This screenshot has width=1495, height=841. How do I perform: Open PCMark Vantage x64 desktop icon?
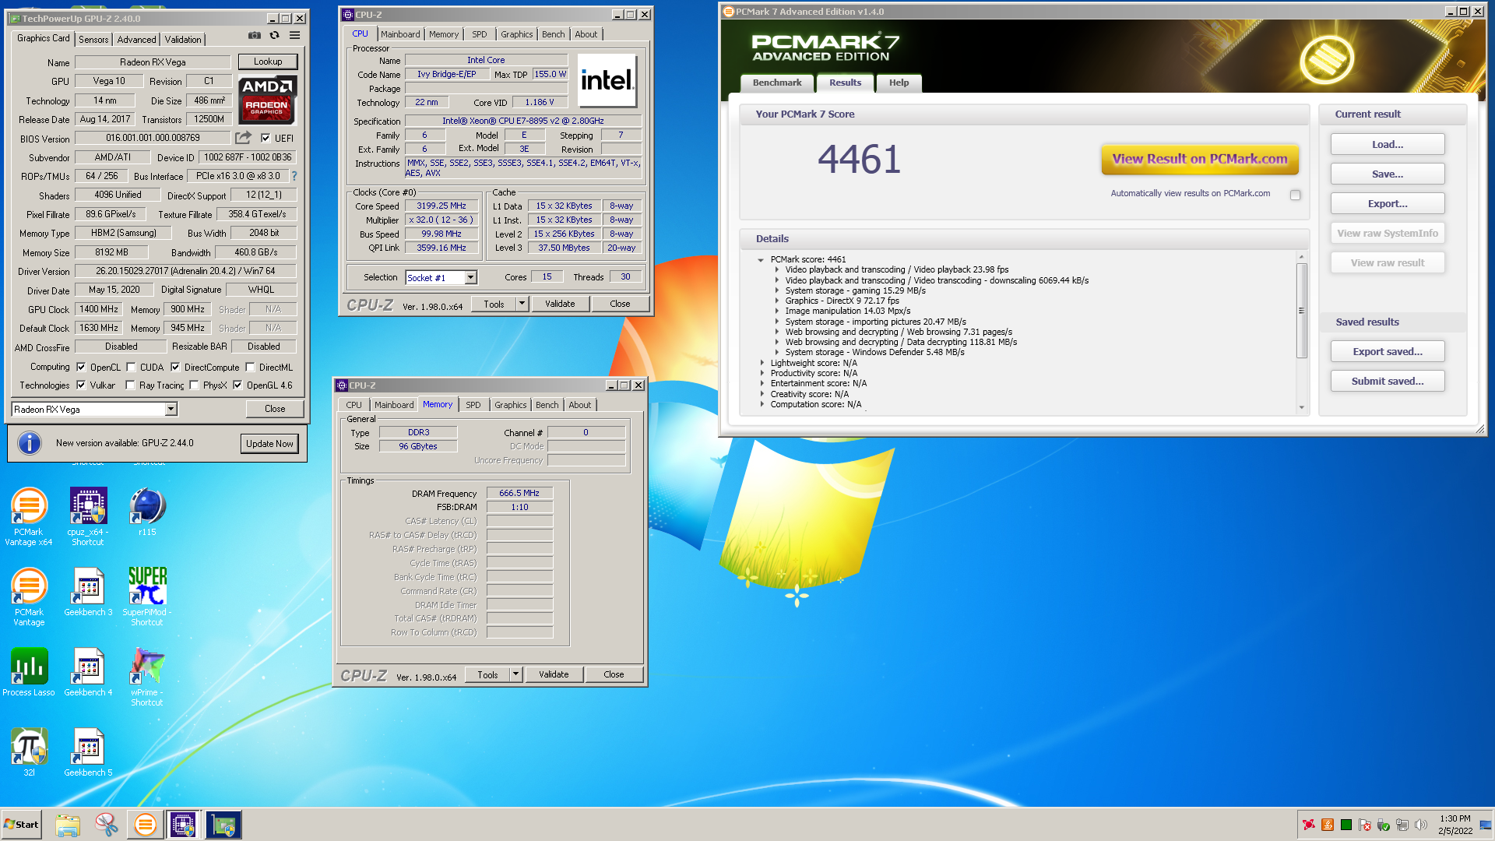coord(29,516)
